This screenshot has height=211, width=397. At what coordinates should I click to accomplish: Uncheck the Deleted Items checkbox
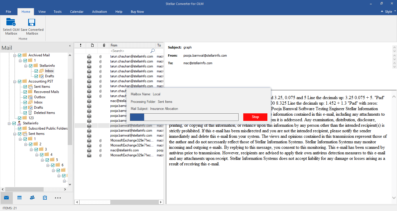(x=25, y=113)
